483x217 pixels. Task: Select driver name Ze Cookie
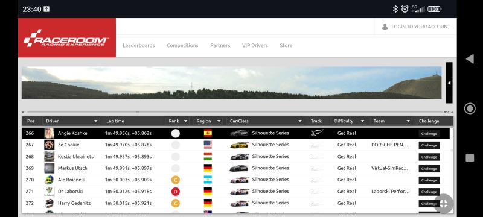tap(68, 145)
